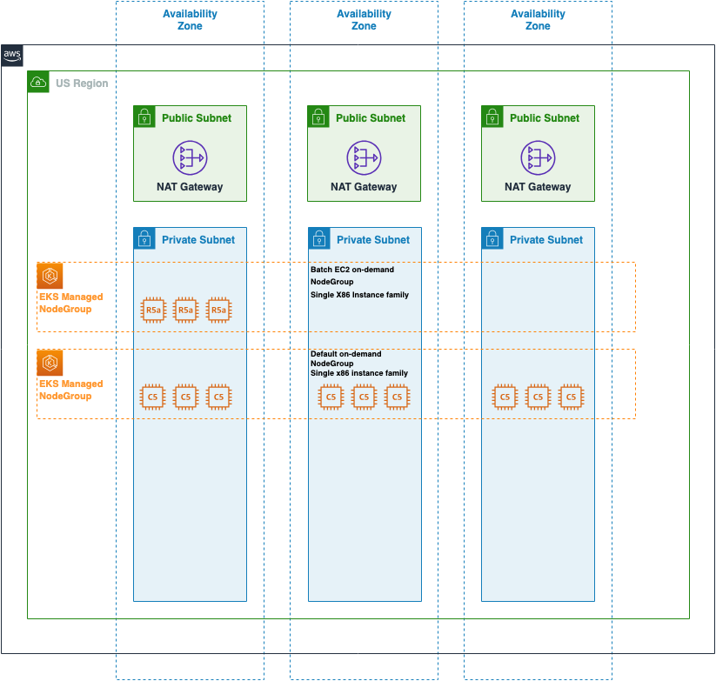Click the rightmost 'Availability Zone' heading
The image size is (716, 681).
coord(538,20)
